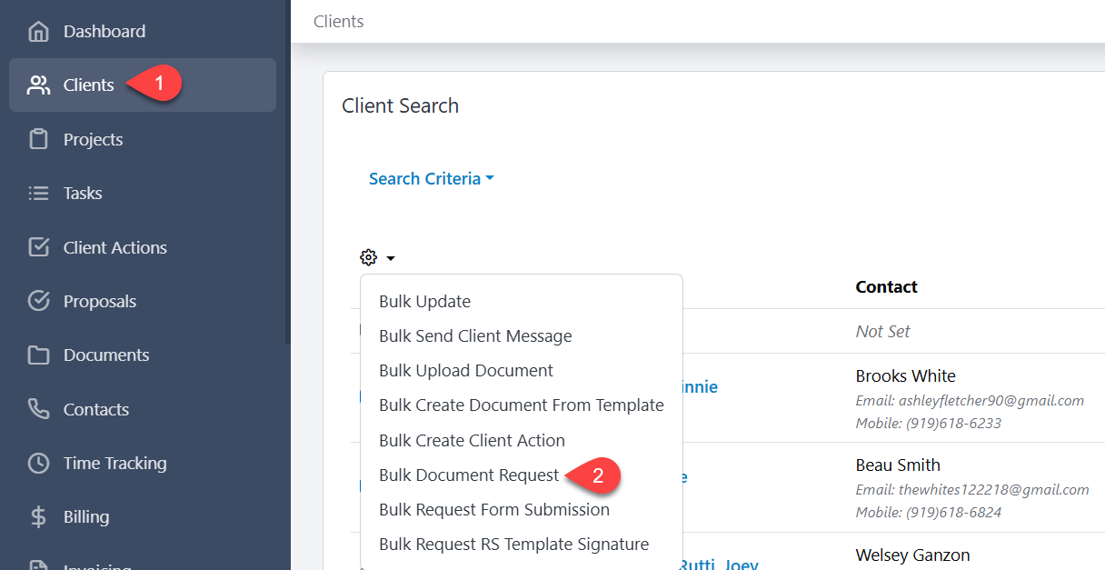Expand the Search Criteria dropdown
The height and width of the screenshot is (570, 1105).
431,179
